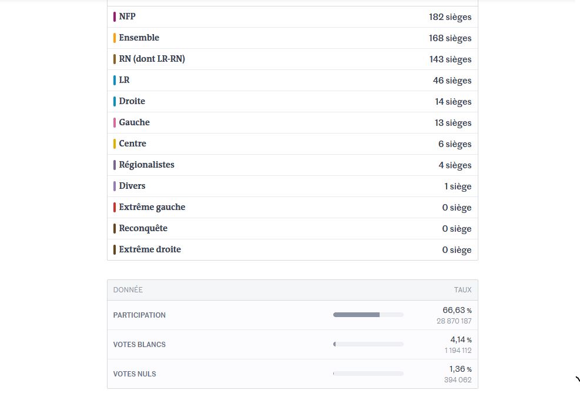Click the orange Ensemble color marker

115,38
